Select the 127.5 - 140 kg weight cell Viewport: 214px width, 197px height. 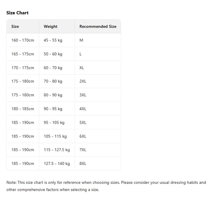pyautogui.click(x=57, y=163)
